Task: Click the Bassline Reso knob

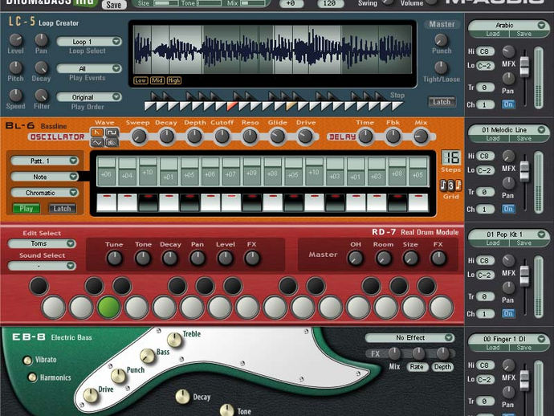Action: [x=250, y=136]
